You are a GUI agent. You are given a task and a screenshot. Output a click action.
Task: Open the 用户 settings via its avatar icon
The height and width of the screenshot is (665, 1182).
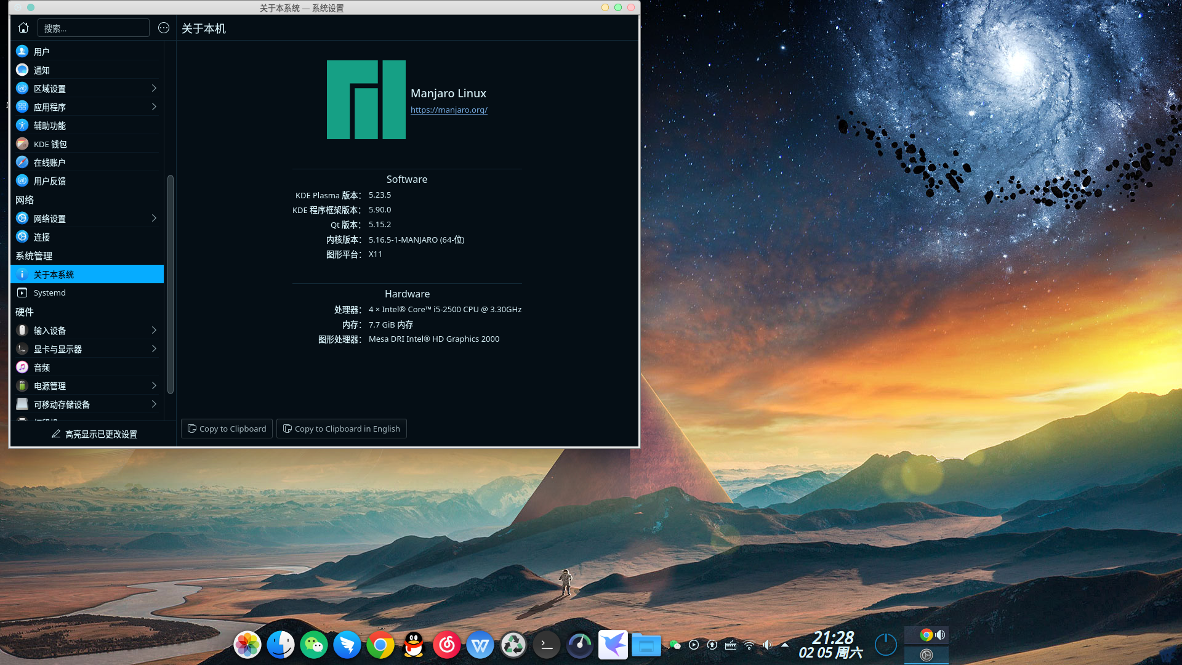coord(22,51)
